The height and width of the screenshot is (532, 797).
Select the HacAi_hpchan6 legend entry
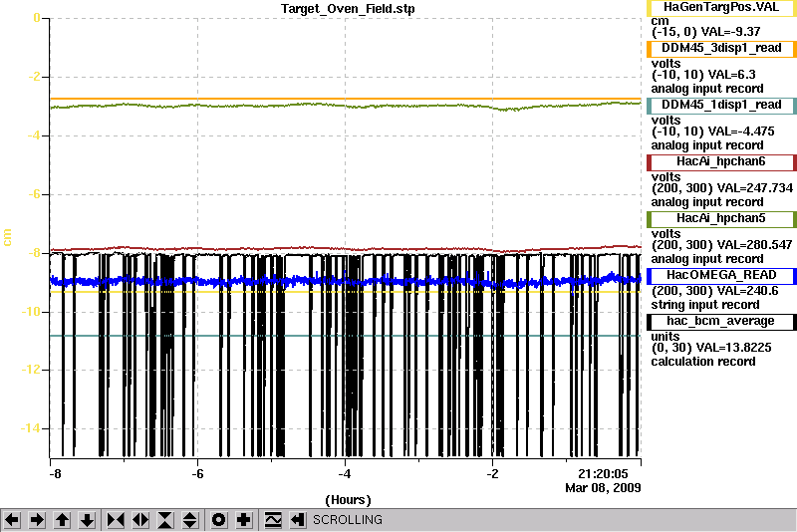721,162
